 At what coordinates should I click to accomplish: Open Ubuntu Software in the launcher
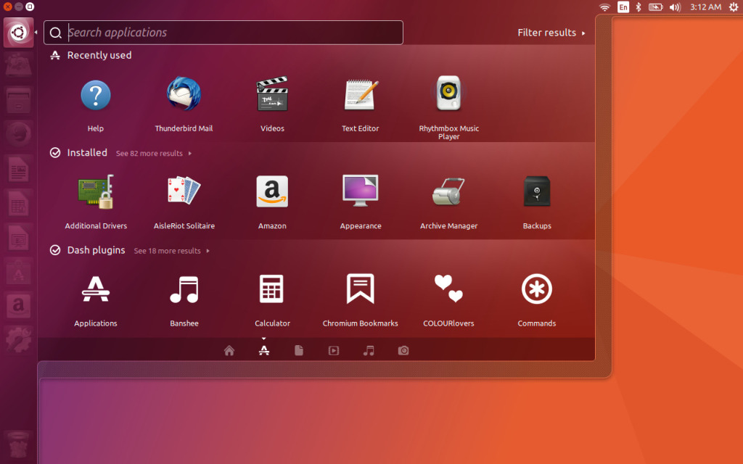pyautogui.click(x=18, y=271)
